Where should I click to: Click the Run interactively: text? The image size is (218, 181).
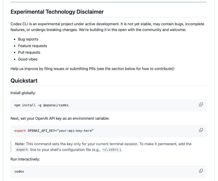pos(25,159)
